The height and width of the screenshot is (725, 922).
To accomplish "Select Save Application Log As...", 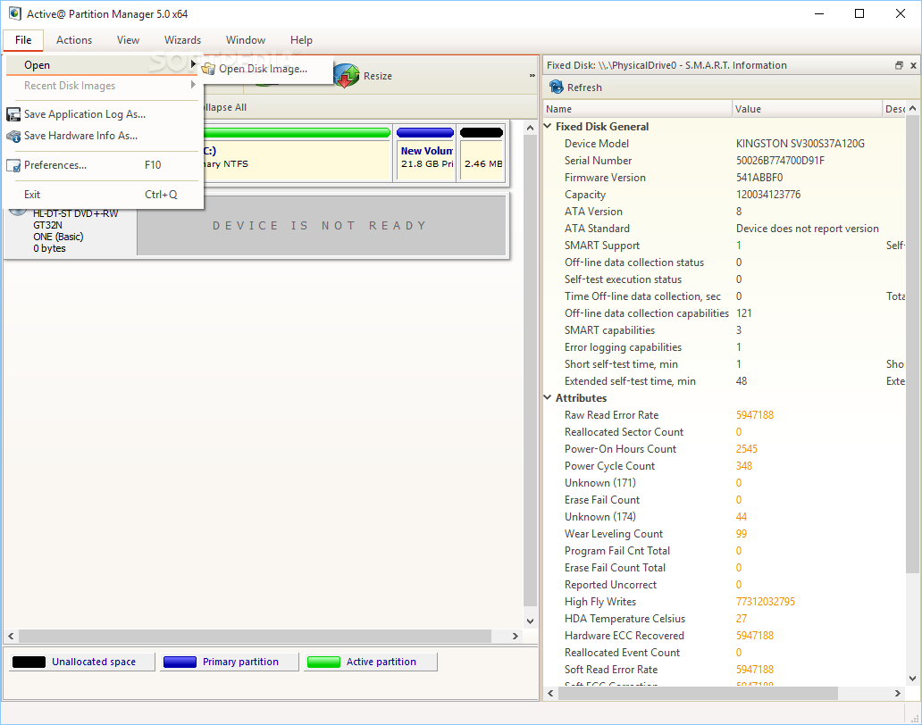I will click(103, 114).
